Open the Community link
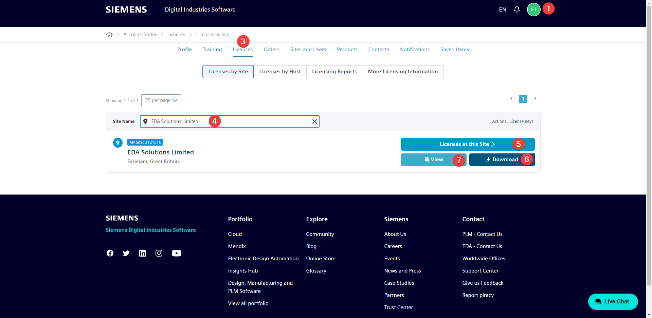Screen dimensions: 652x318 tap(320, 234)
